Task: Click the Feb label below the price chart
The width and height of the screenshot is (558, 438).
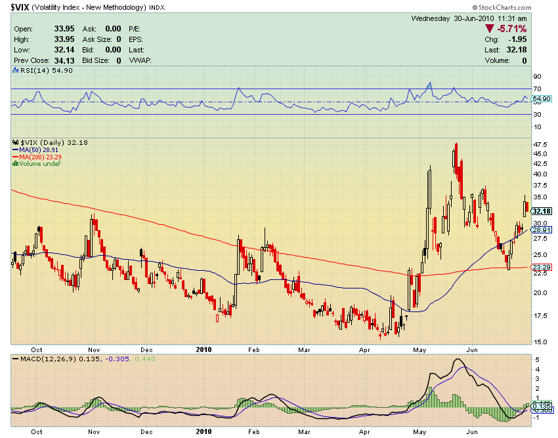Action: 254,350
